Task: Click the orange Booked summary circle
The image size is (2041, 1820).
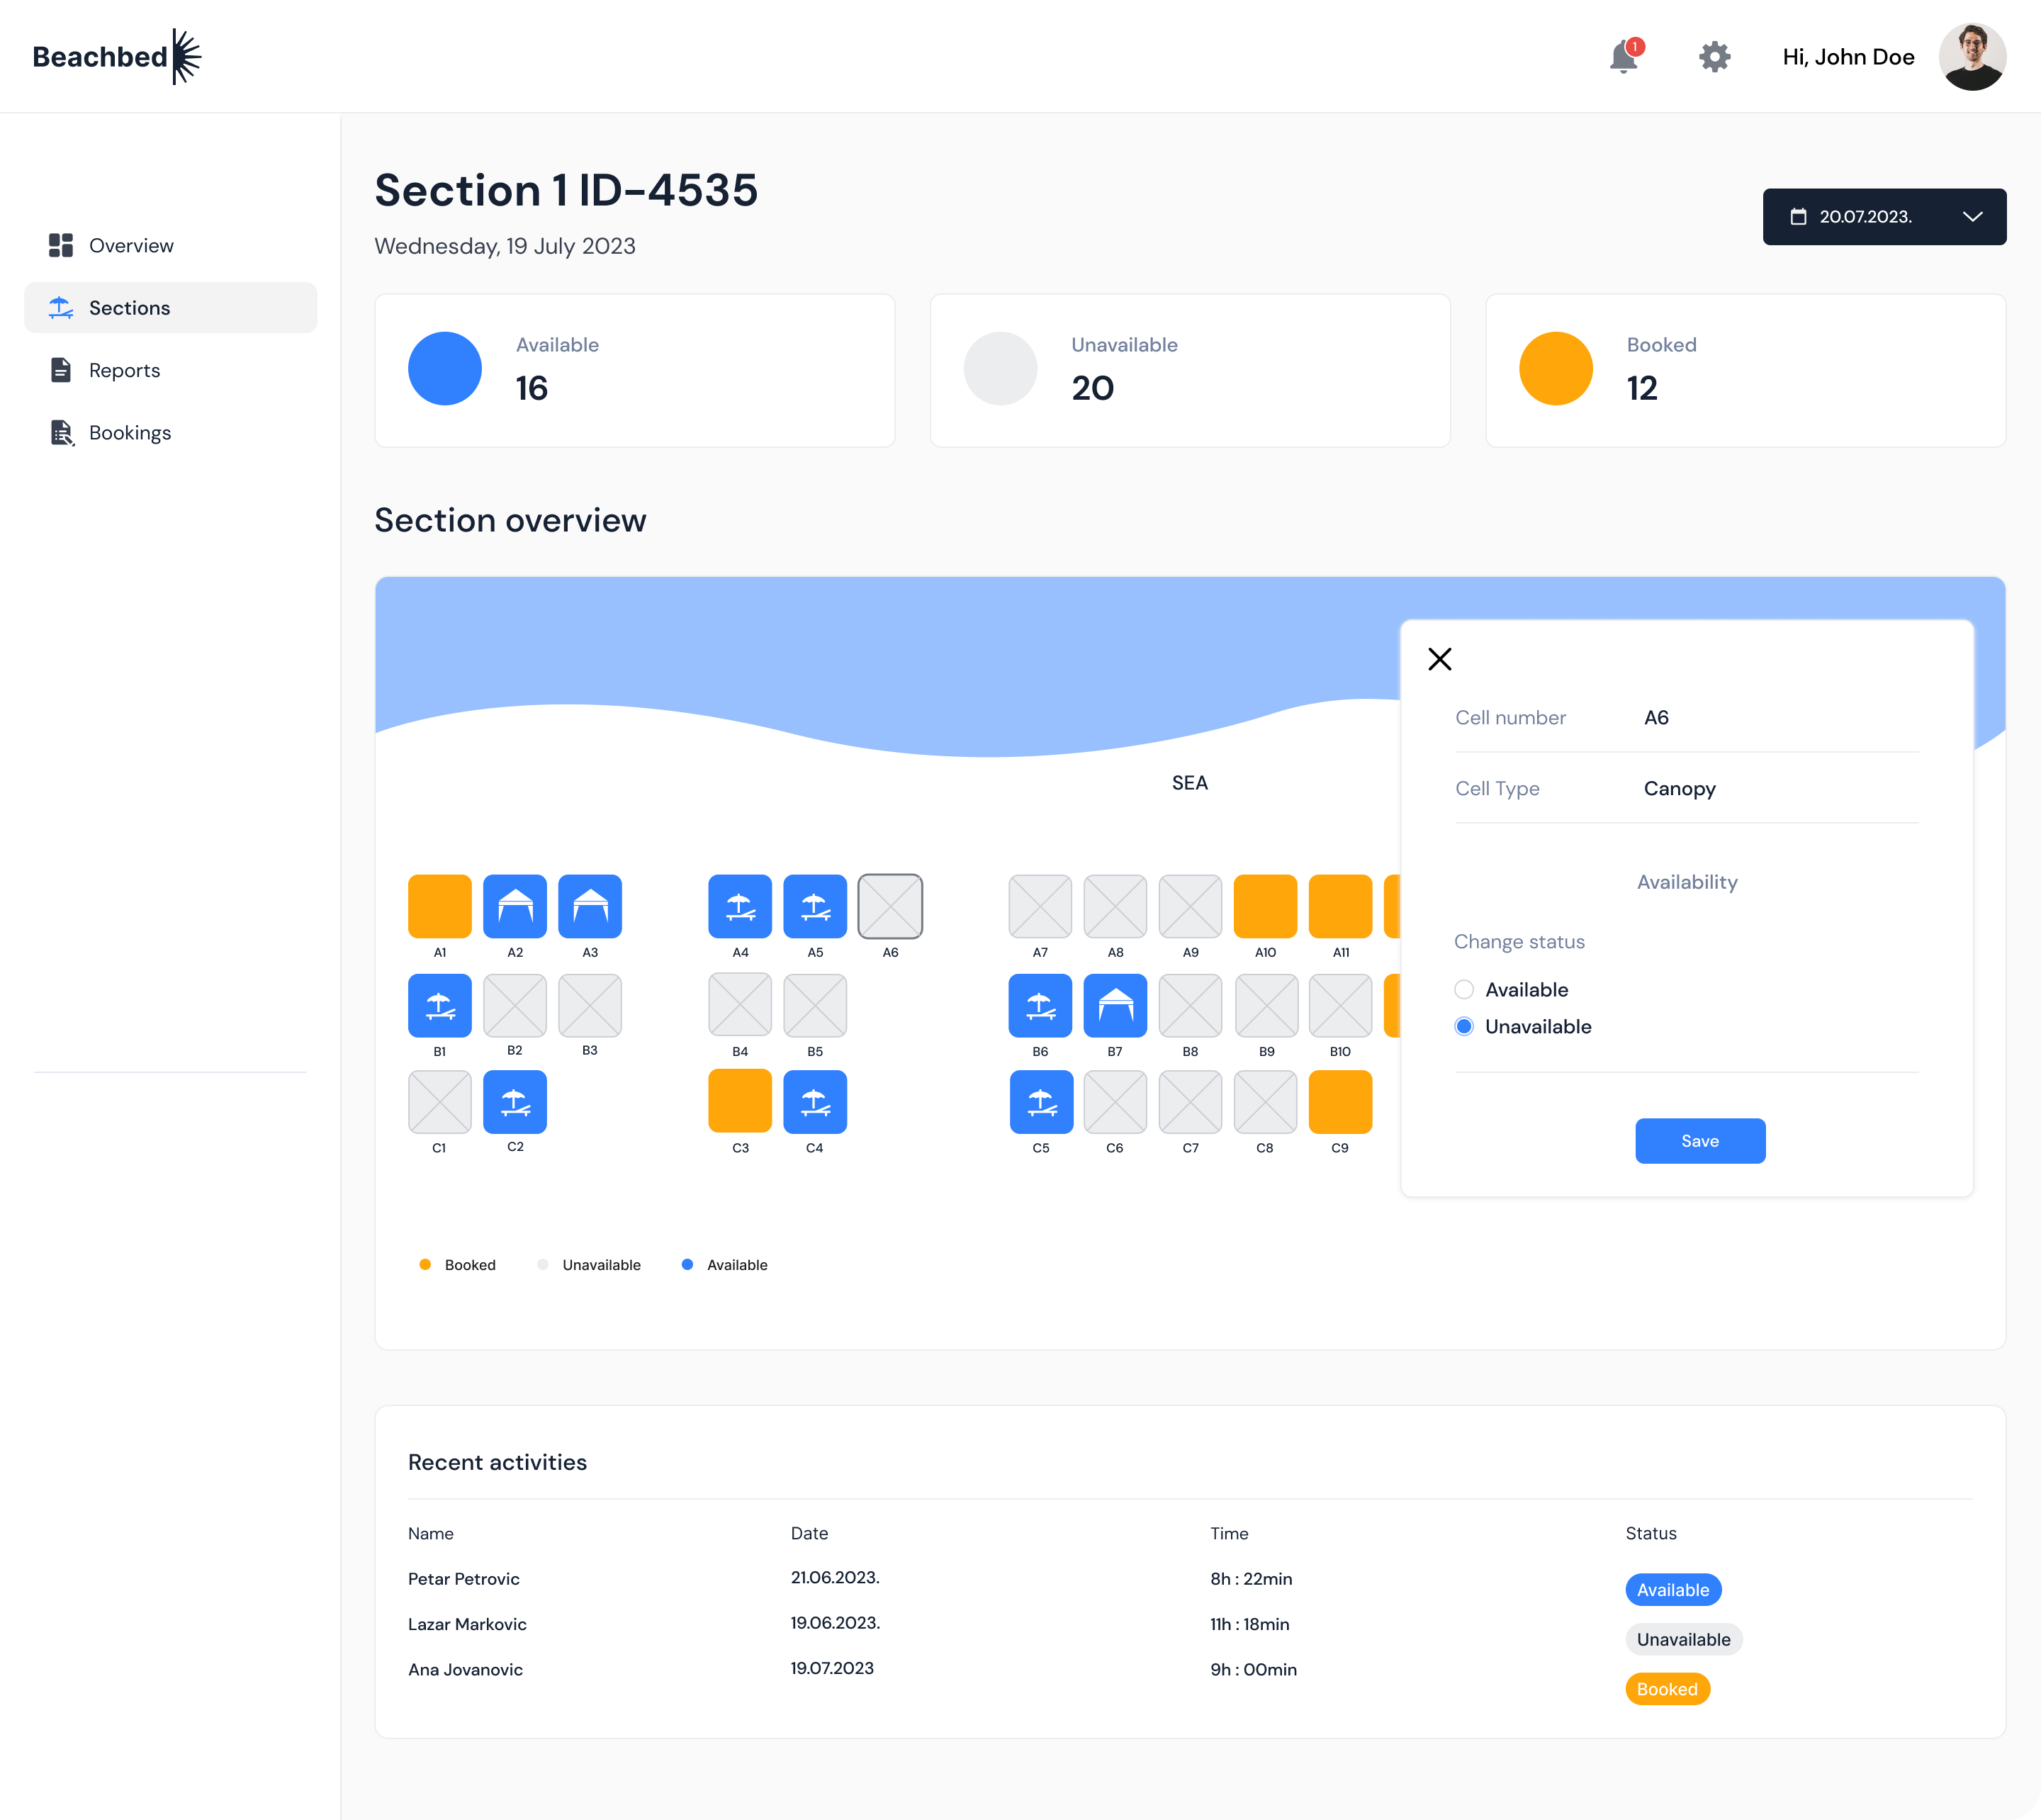Action: 1555,369
